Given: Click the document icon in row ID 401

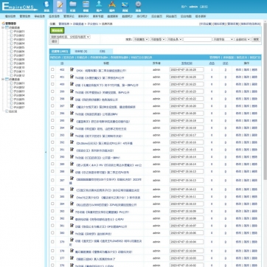Looking at the screenshot, I should click(72, 77).
